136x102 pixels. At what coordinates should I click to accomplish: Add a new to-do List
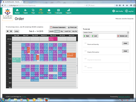point(95,36)
